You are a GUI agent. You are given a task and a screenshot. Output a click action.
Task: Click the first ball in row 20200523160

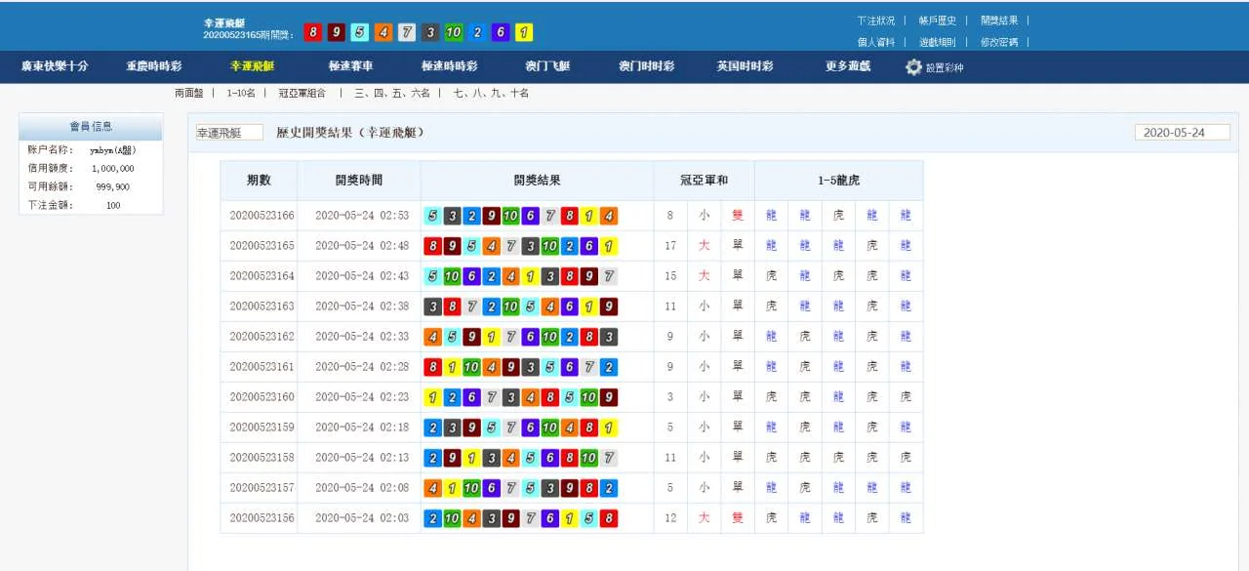pos(432,397)
